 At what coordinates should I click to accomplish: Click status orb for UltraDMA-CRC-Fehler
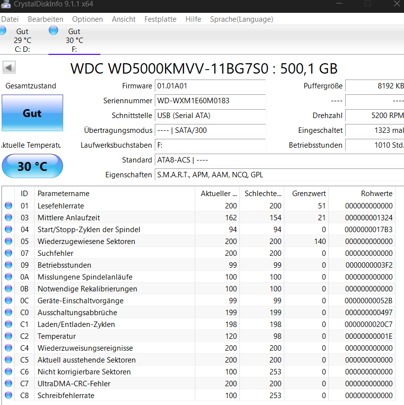[x=8, y=384]
